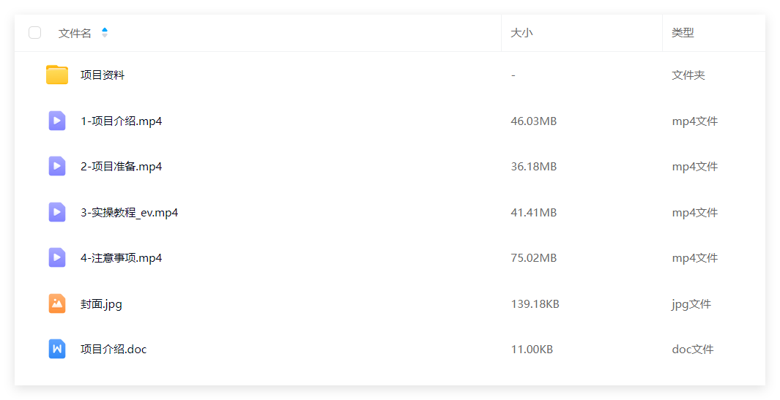Click the 139.18KB size cell
The height and width of the screenshot is (400, 780).
tap(535, 304)
